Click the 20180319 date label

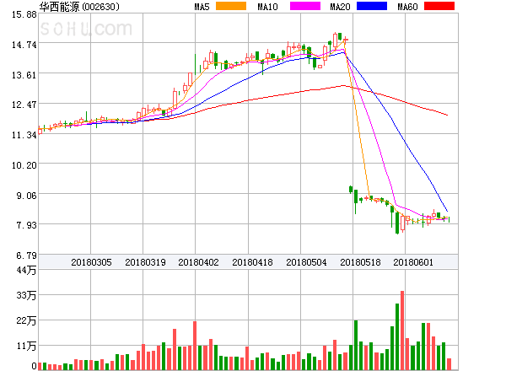point(145,262)
